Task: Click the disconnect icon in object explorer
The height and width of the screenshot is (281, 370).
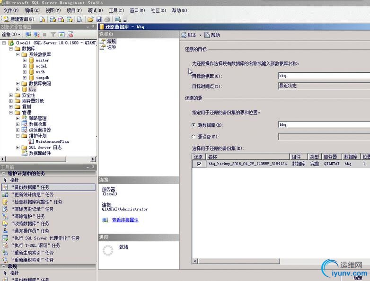Action: pos(36,35)
